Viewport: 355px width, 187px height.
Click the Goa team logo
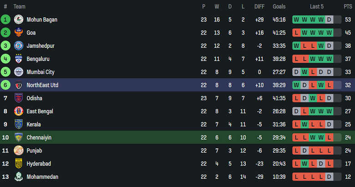tap(19, 33)
